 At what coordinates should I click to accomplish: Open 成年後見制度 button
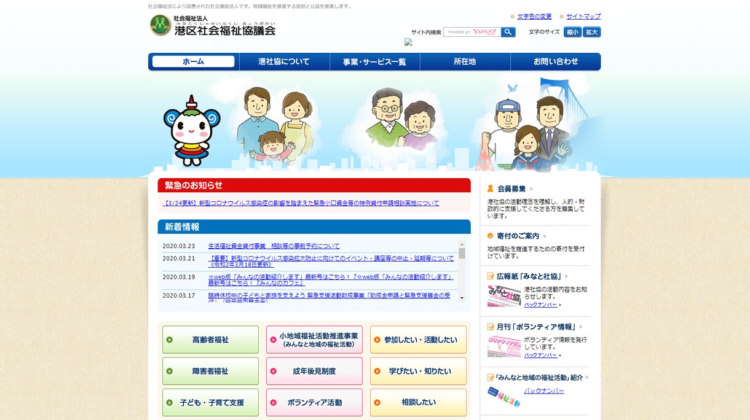pyautogui.click(x=314, y=371)
